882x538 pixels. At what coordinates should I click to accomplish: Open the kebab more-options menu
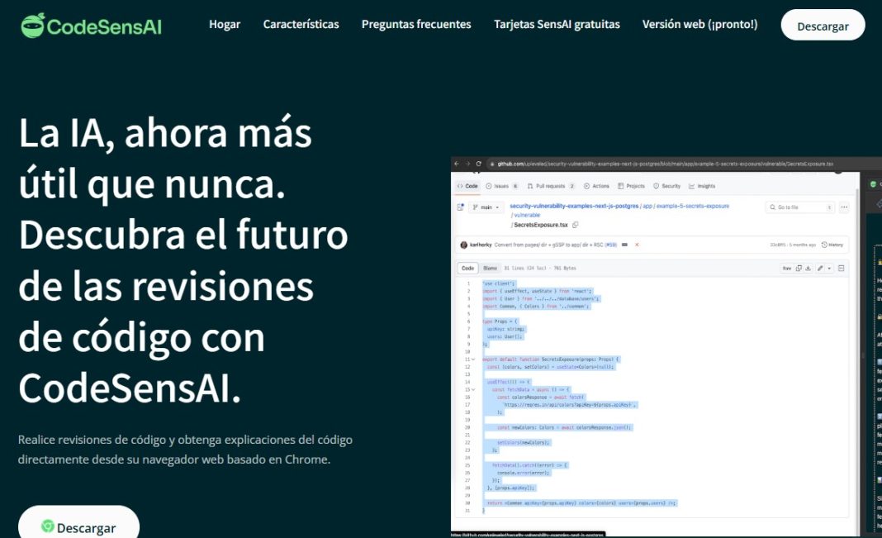tap(845, 207)
